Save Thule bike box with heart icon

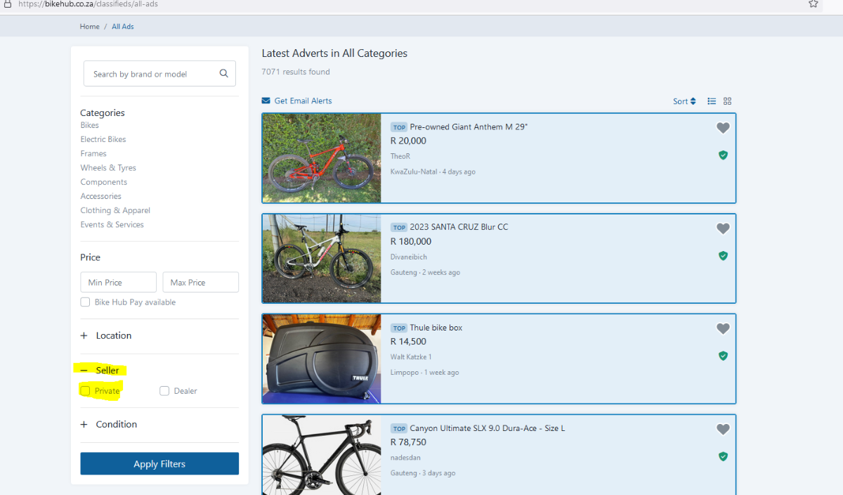[x=723, y=328]
